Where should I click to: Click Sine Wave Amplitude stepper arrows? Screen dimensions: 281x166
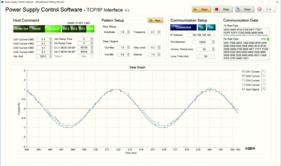pos(128,32)
